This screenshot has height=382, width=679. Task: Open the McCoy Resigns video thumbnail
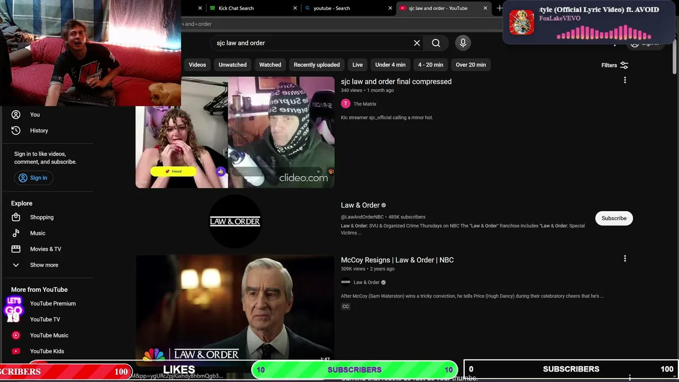click(235, 311)
